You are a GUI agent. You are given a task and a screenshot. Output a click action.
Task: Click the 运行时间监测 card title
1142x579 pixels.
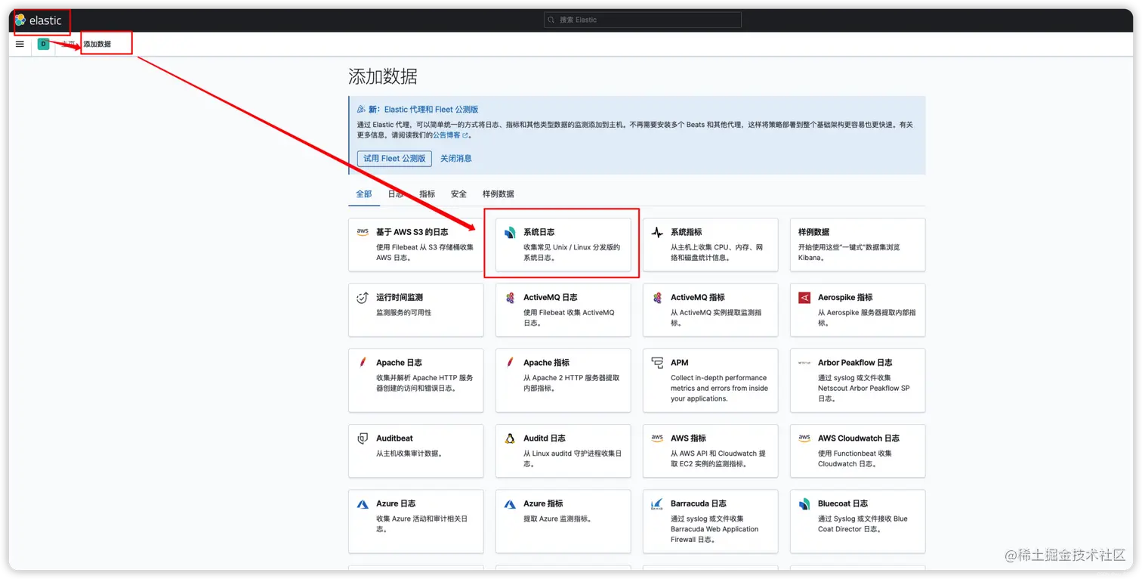point(400,297)
